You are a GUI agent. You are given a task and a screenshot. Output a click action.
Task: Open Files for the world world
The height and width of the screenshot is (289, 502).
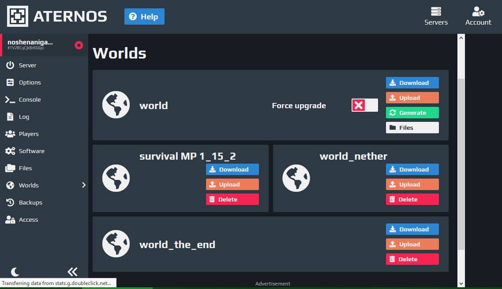[412, 128]
